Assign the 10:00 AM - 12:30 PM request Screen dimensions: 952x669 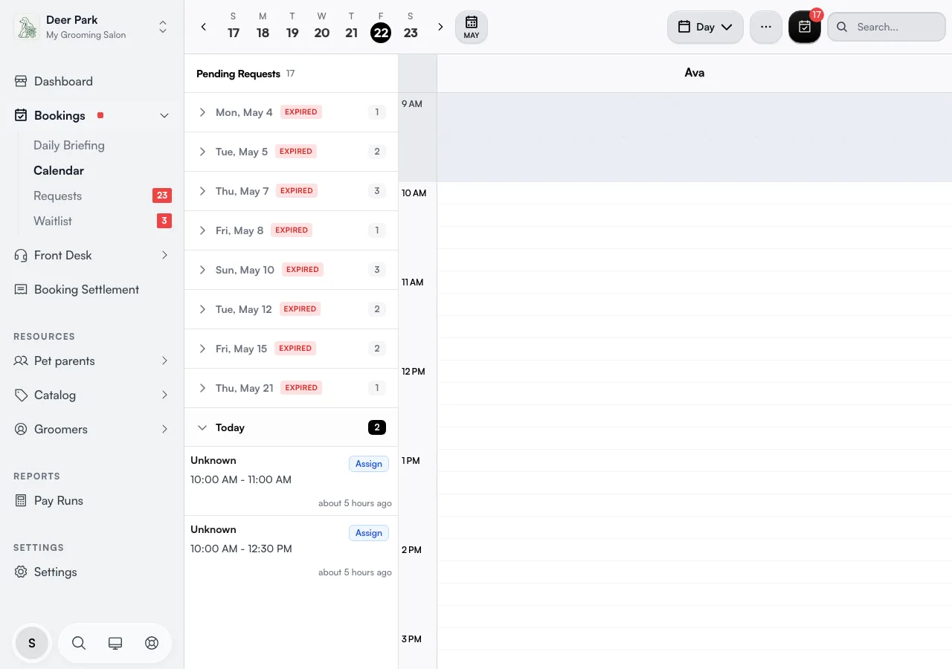click(x=369, y=533)
